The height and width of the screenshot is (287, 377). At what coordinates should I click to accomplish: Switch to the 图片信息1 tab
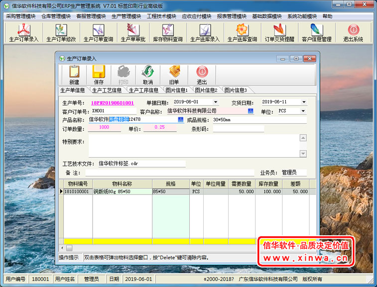coord(176,91)
